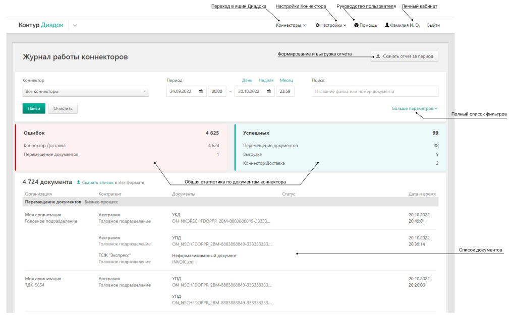Click the Контур Диадок logo
Screen dimensions: 512x317
click(x=41, y=25)
